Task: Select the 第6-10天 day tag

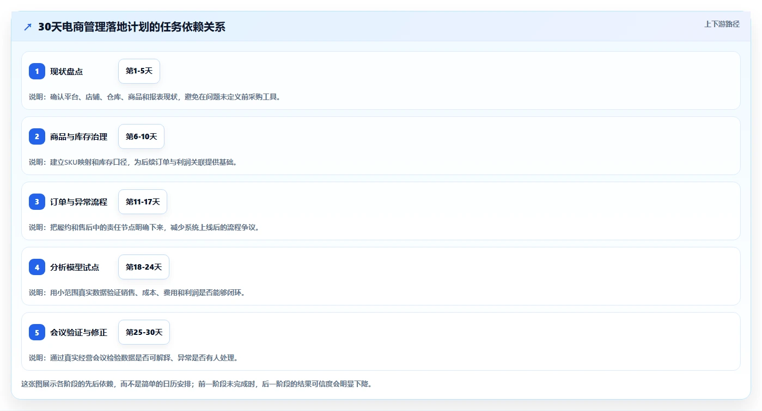Action: (x=141, y=136)
